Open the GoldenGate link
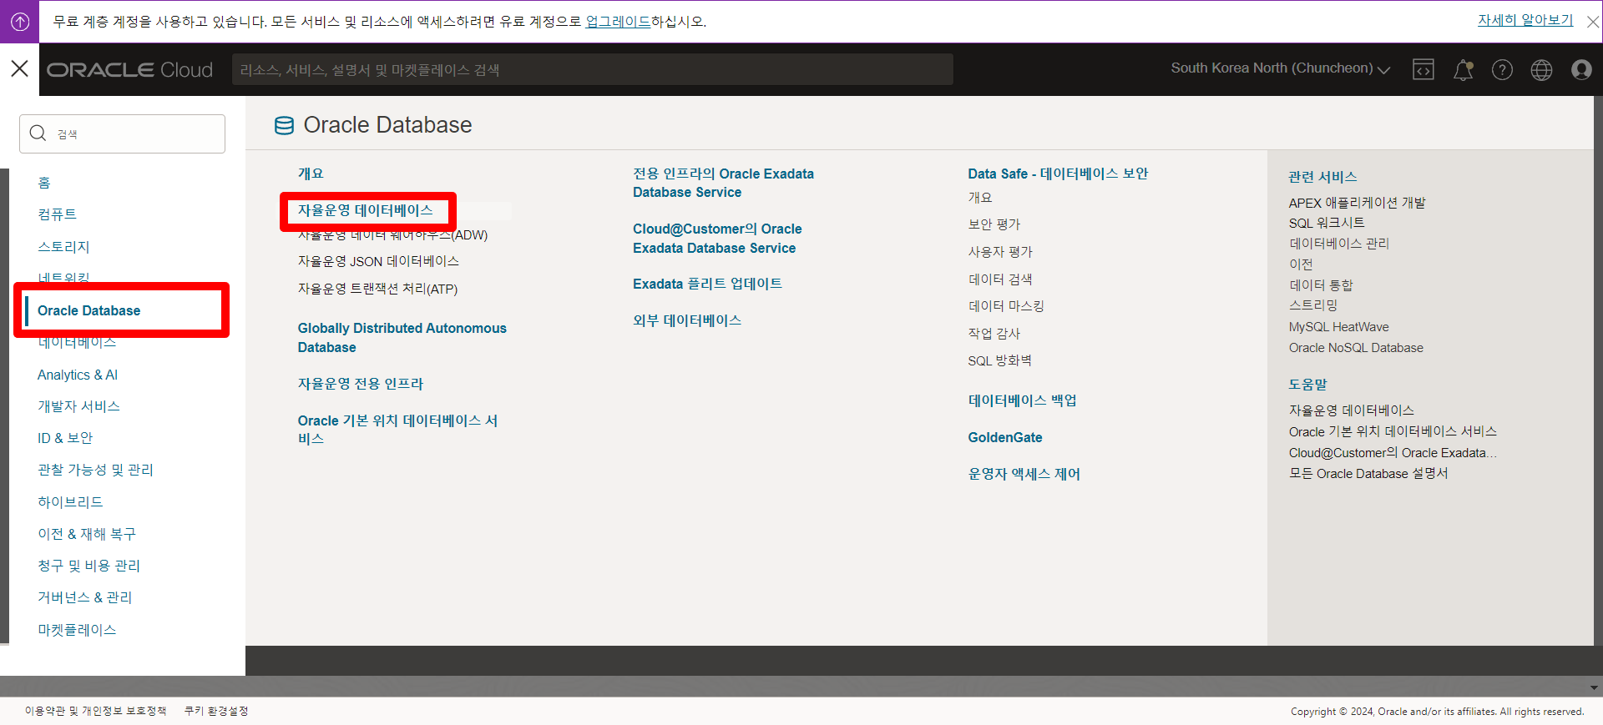The image size is (1603, 725). pos(1005,437)
